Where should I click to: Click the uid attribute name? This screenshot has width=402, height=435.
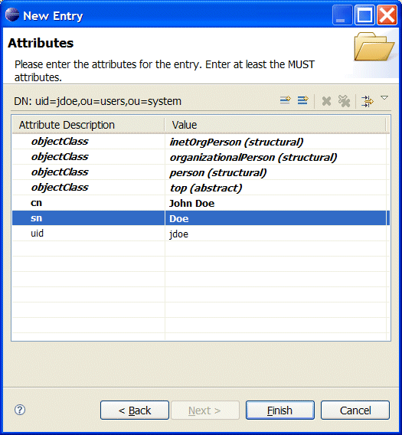click(x=37, y=234)
